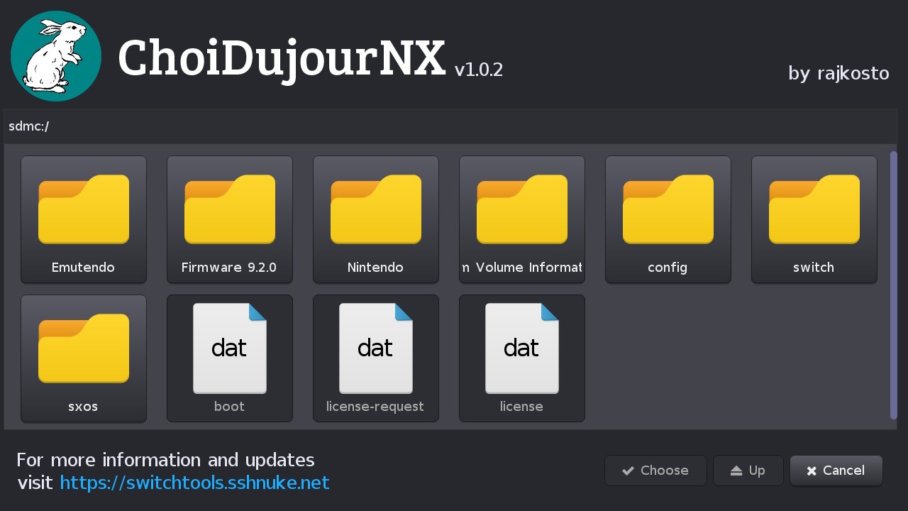The image size is (908, 511).
Task: Select the Firmware 9.2.0 folder
Action: point(230,219)
